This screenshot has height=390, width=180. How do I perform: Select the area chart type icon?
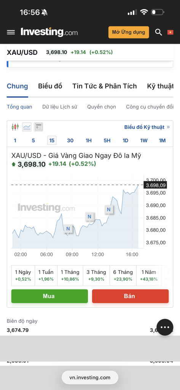(27, 127)
